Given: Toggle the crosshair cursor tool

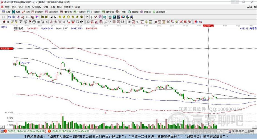Looking at the screenshot, I should [x=92, y=17].
